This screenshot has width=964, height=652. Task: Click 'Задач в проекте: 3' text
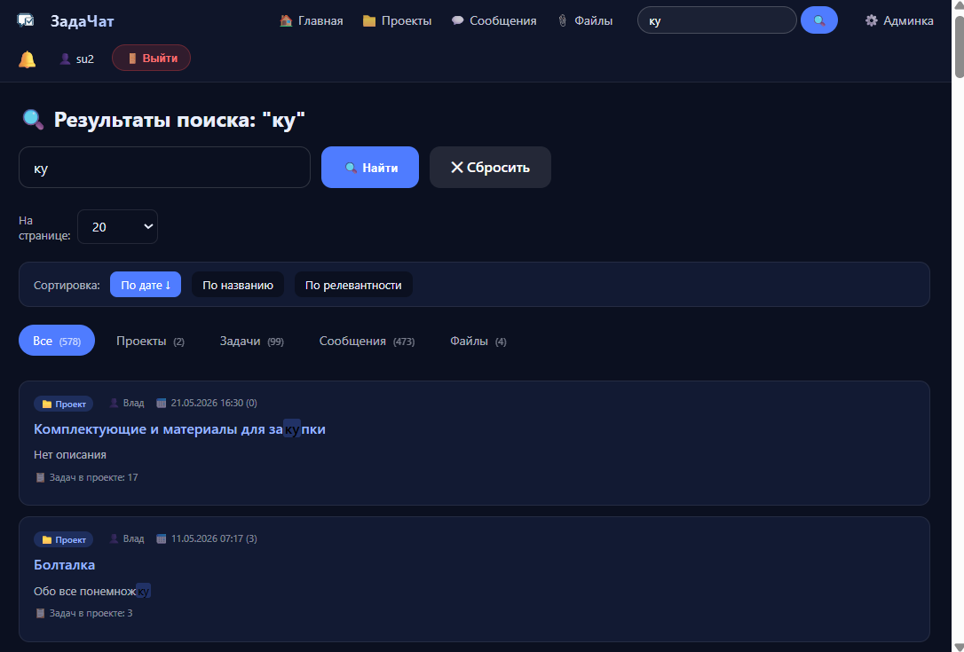click(x=91, y=613)
